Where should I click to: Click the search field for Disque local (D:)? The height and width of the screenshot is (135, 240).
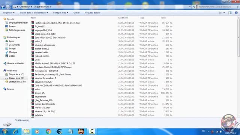tap(217, 7)
